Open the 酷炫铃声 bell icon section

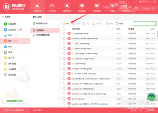(67, 6)
